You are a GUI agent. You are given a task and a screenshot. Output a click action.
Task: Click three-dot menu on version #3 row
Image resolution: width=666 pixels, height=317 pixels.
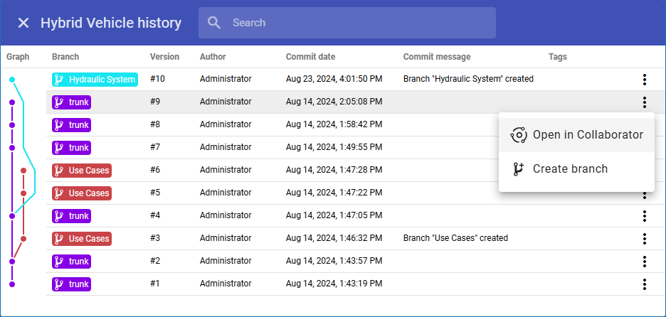click(644, 239)
